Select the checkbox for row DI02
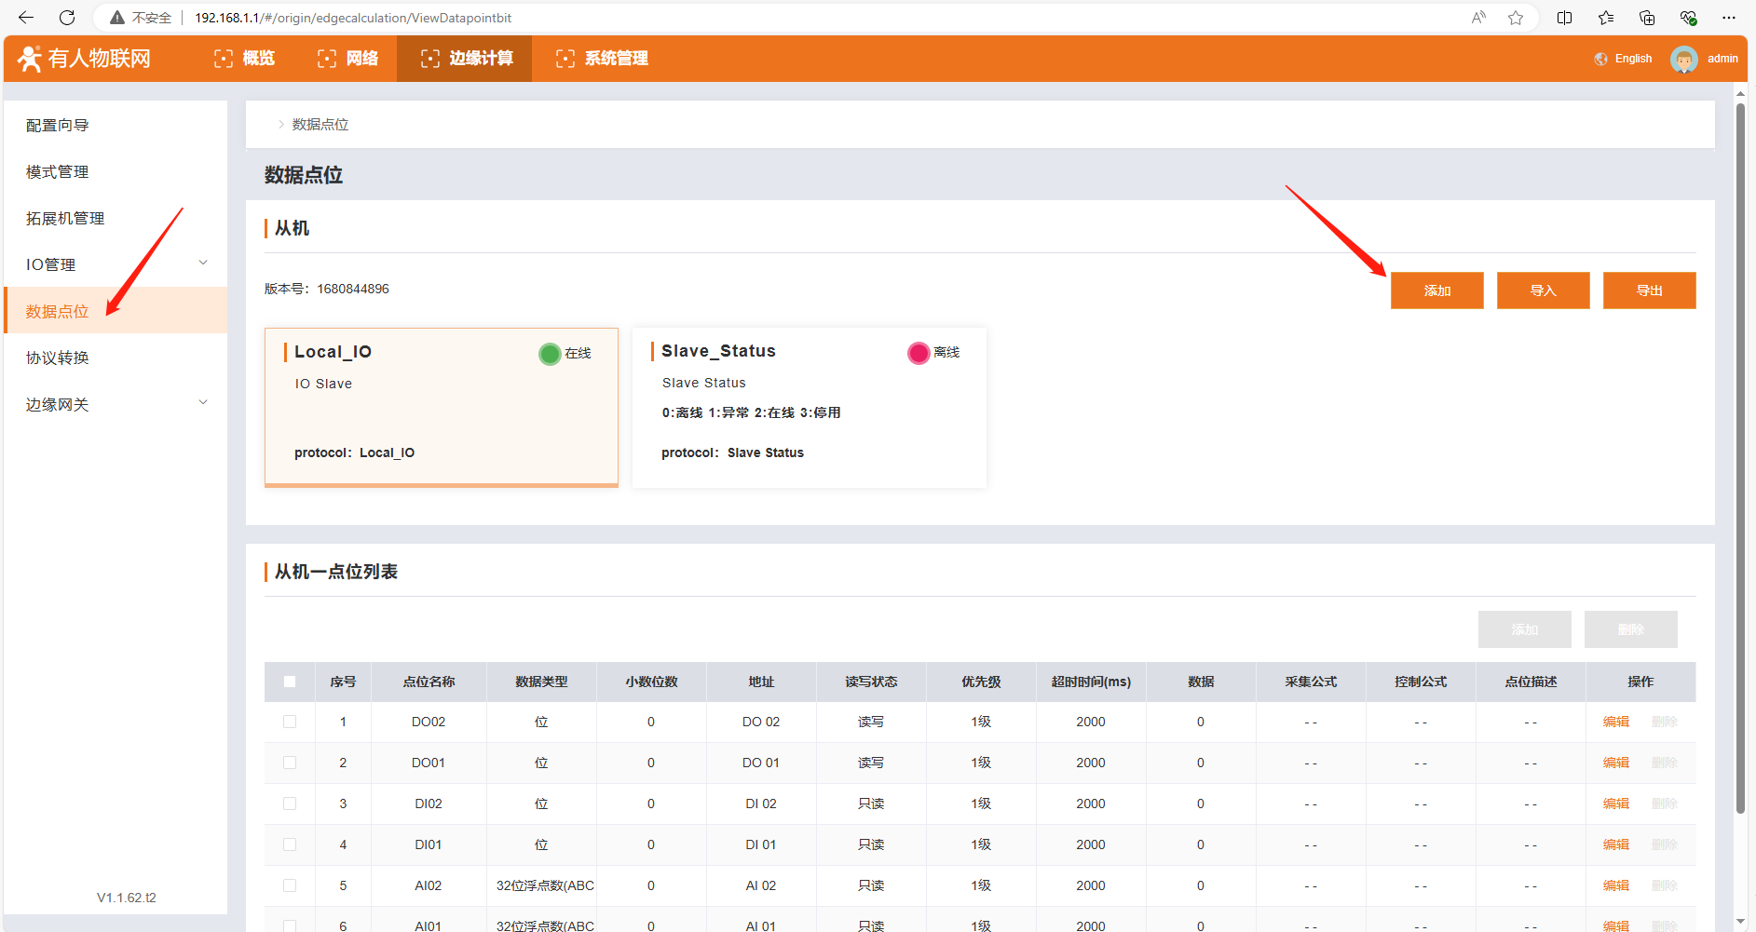The image size is (1756, 932). pyautogui.click(x=290, y=804)
